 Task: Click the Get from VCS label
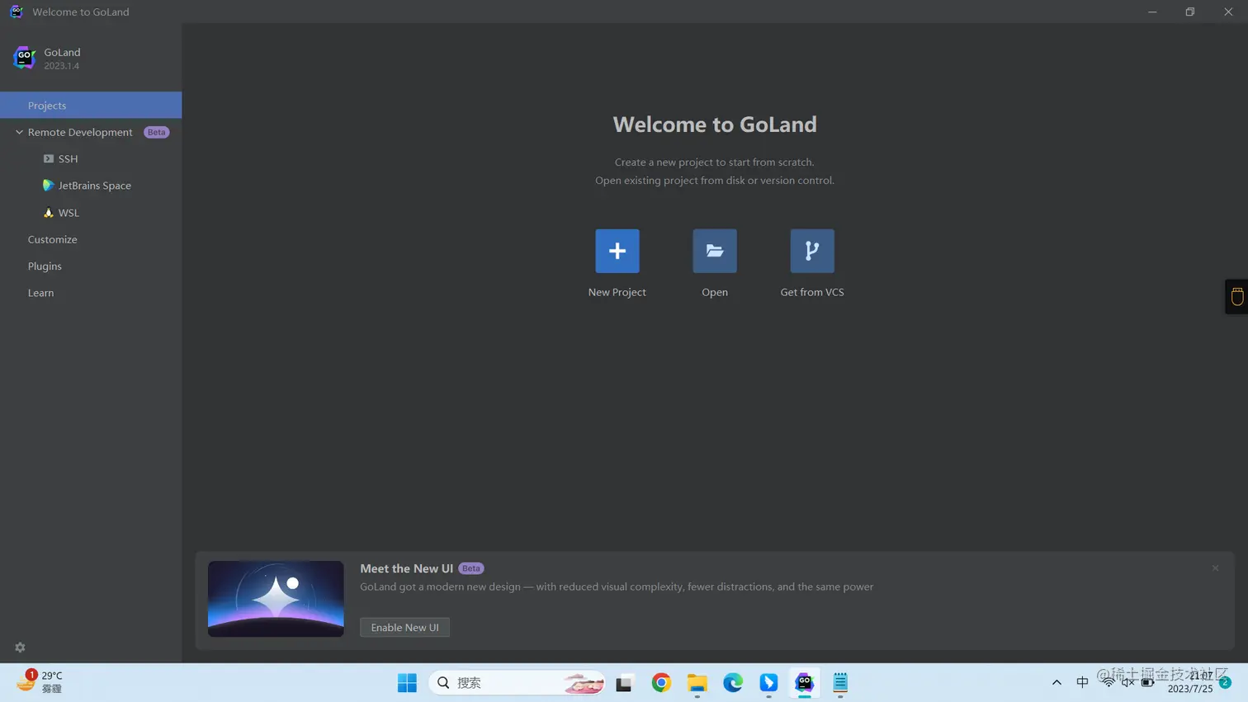pos(812,292)
